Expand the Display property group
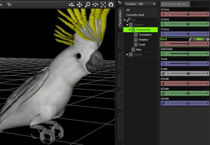 (x=127, y=54)
